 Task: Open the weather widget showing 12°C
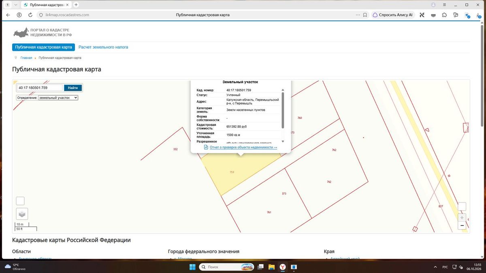point(15,267)
